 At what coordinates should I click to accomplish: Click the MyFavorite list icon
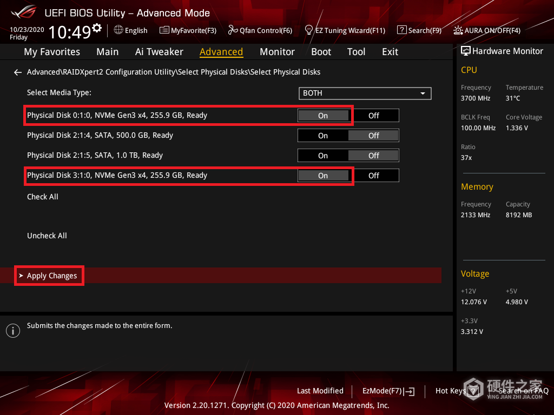164,30
